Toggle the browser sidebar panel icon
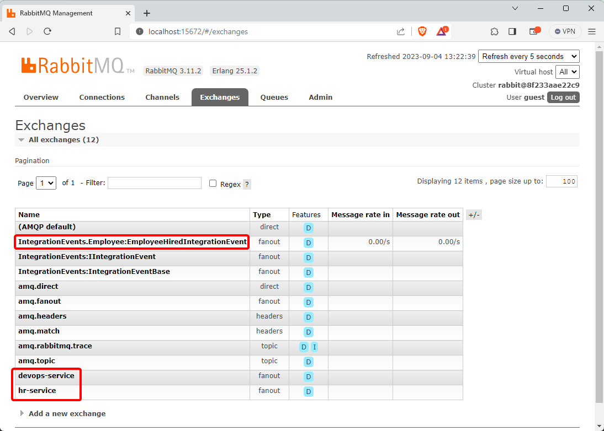Image resolution: width=604 pixels, height=431 pixels. click(x=512, y=31)
